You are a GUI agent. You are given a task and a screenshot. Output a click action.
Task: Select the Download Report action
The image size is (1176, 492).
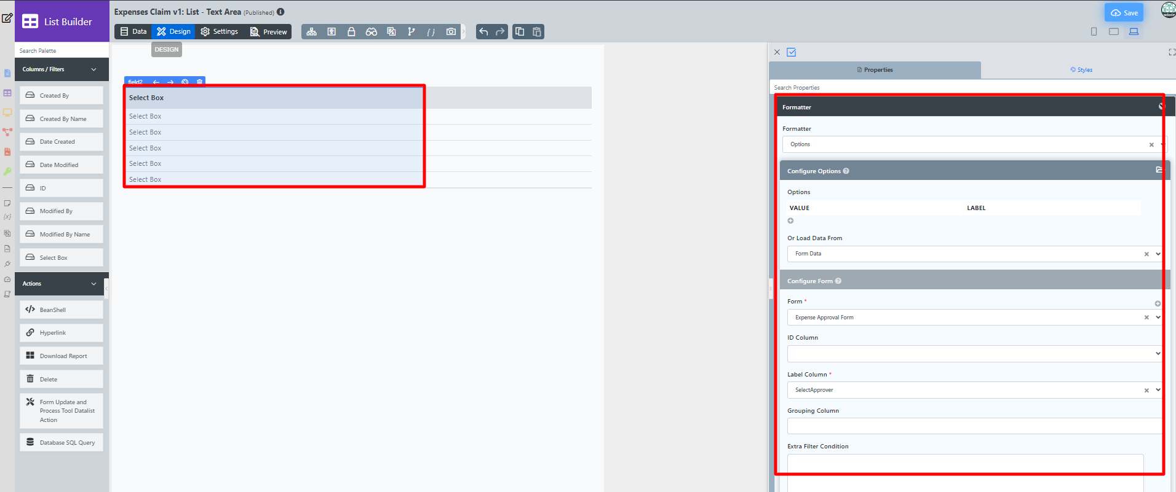tap(62, 356)
